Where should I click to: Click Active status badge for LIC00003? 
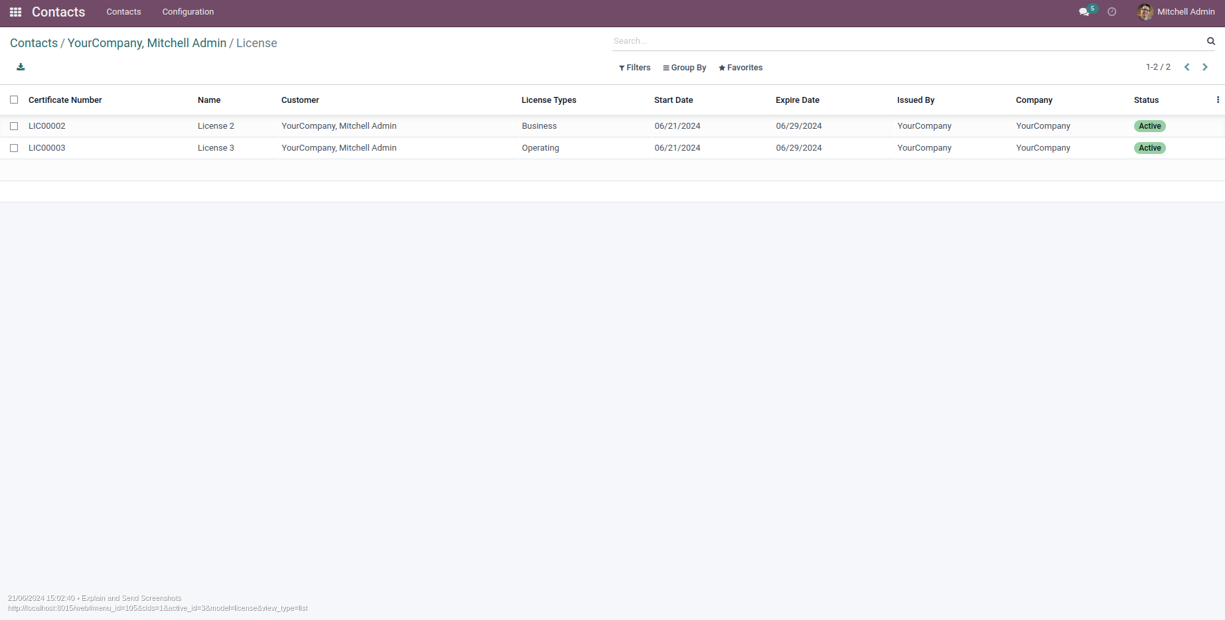1150,148
